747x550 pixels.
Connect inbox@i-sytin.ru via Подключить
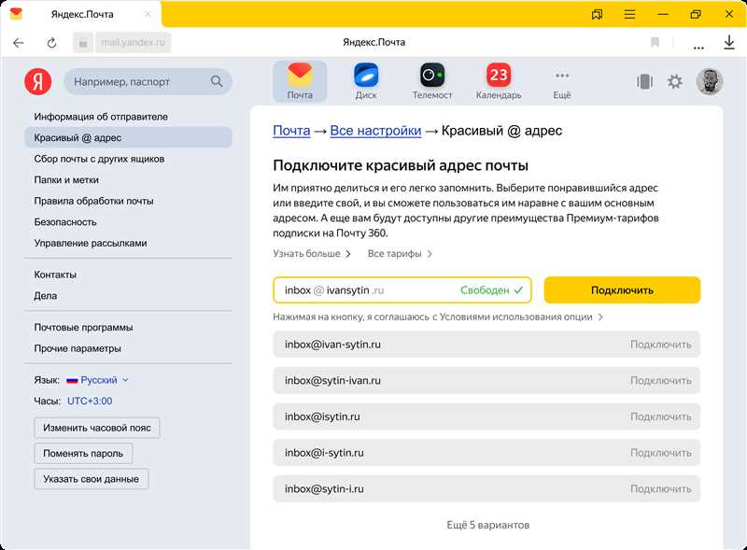click(660, 453)
